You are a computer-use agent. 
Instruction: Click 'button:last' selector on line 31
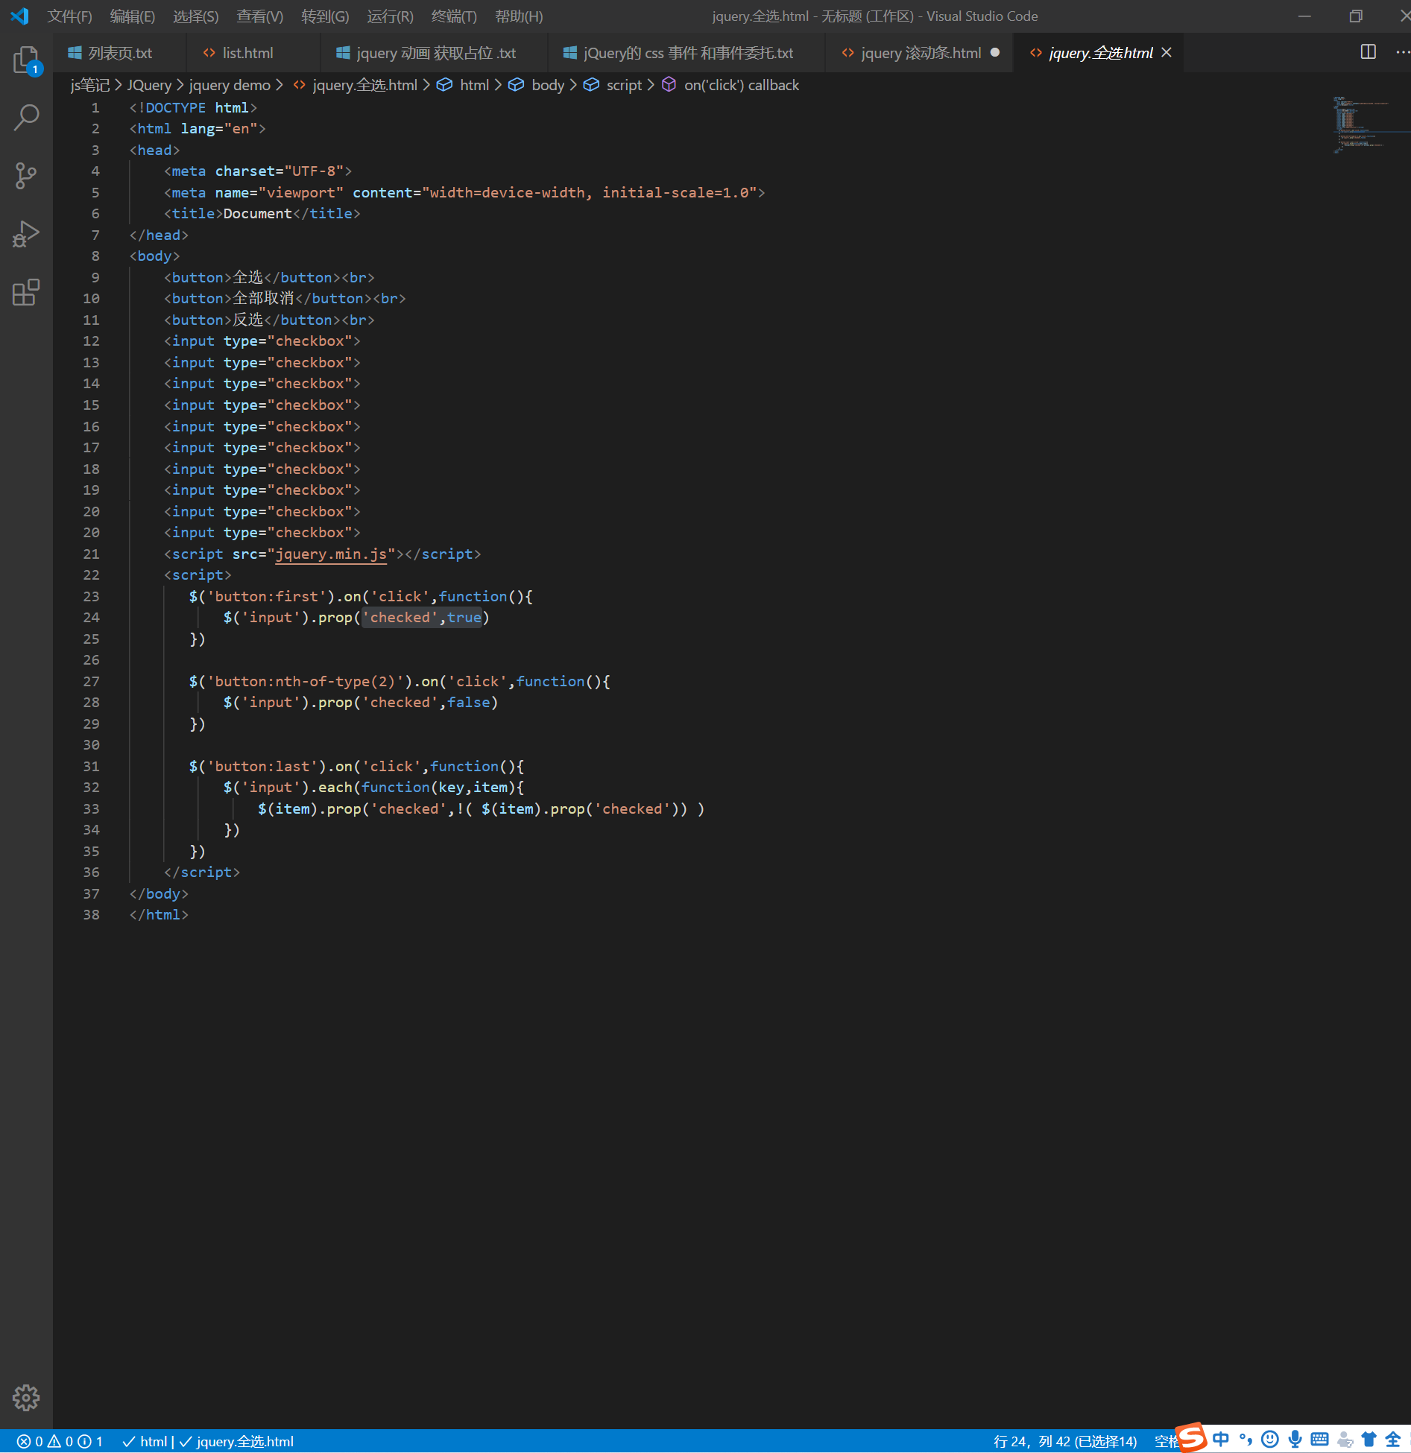(262, 766)
